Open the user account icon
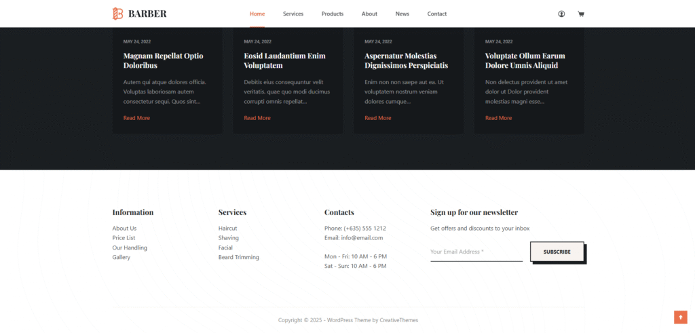695x333 pixels. pyautogui.click(x=561, y=14)
